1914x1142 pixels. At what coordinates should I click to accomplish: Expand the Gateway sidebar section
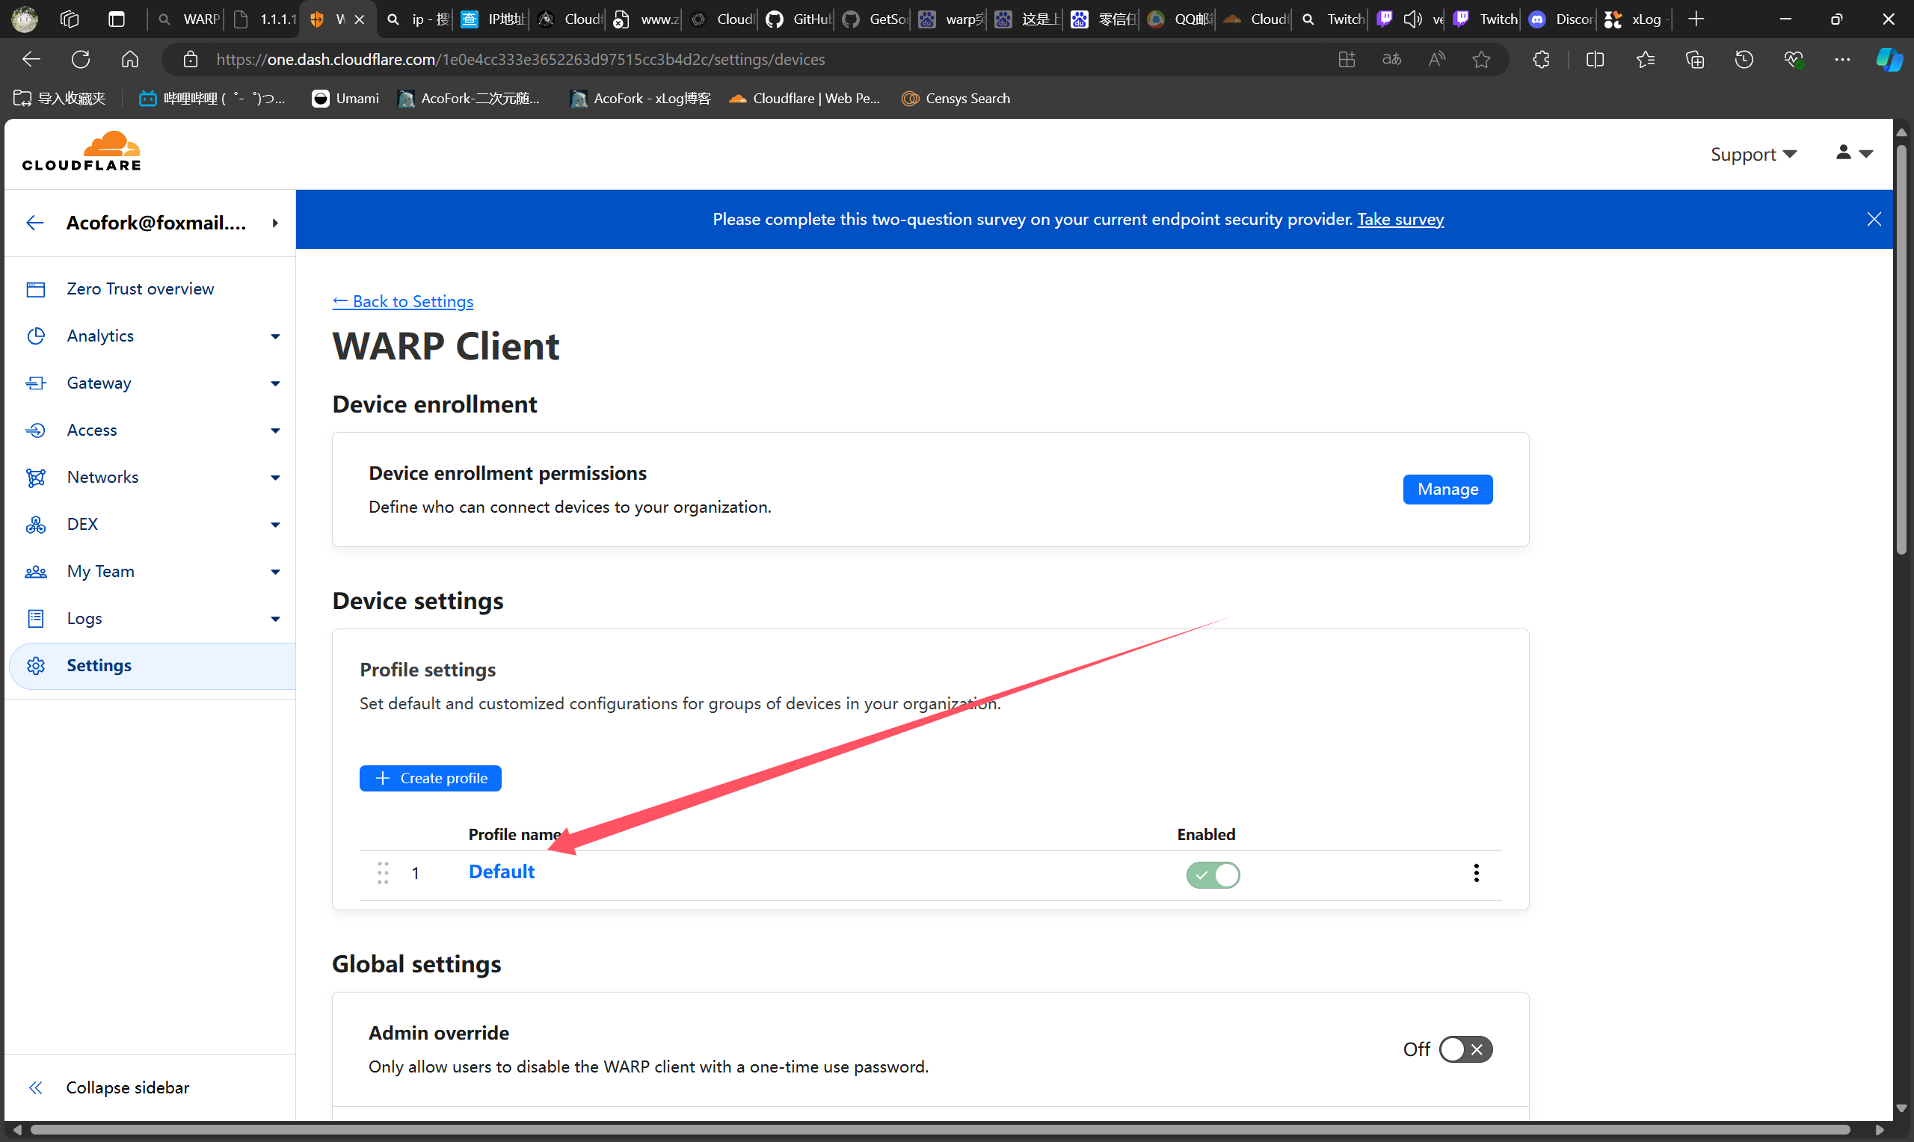click(274, 383)
